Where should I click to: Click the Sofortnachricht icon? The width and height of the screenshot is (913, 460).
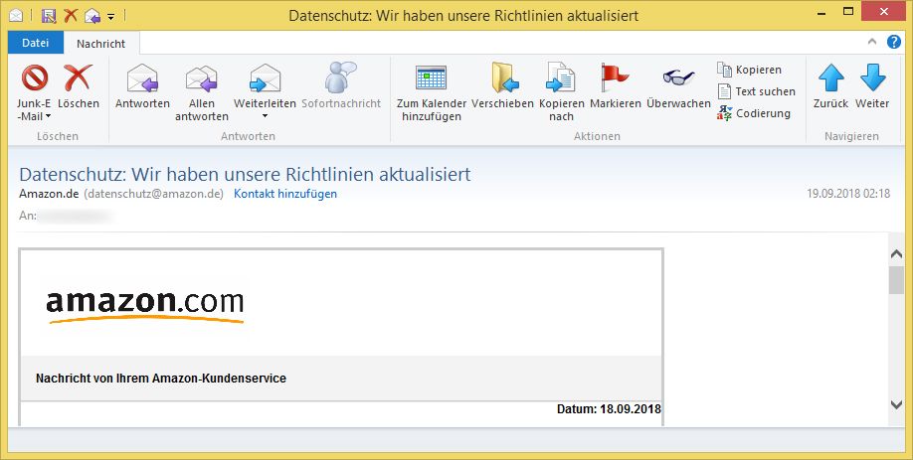[x=340, y=77]
